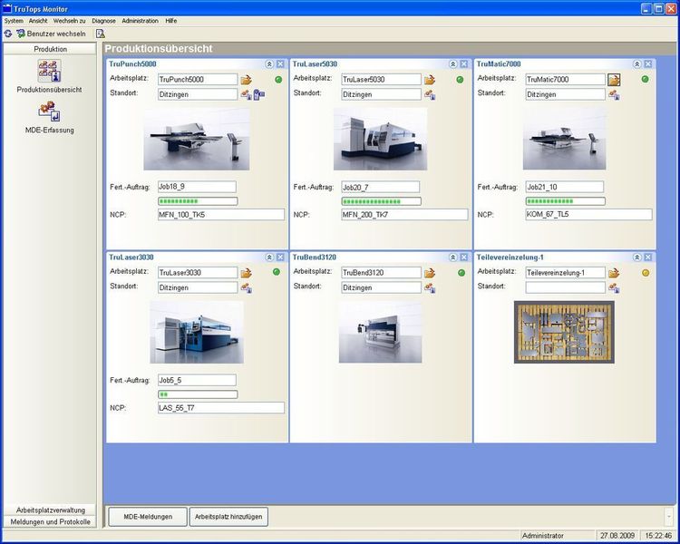The image size is (680, 544).
Task: Open the Arbeitsplatzverwaltung sidebar section
Action: pos(50,510)
